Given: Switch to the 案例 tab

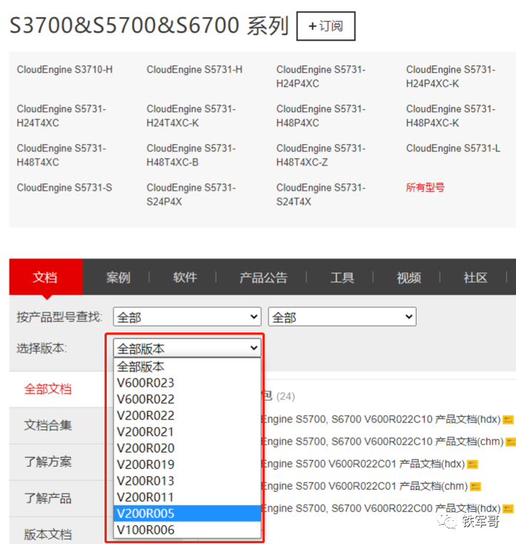Looking at the screenshot, I should tap(118, 278).
